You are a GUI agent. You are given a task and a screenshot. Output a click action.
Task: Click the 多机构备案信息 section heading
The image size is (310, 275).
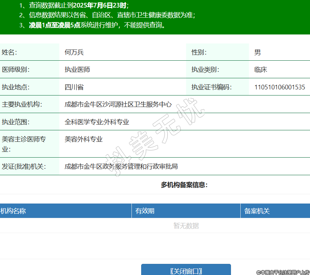point(184,185)
